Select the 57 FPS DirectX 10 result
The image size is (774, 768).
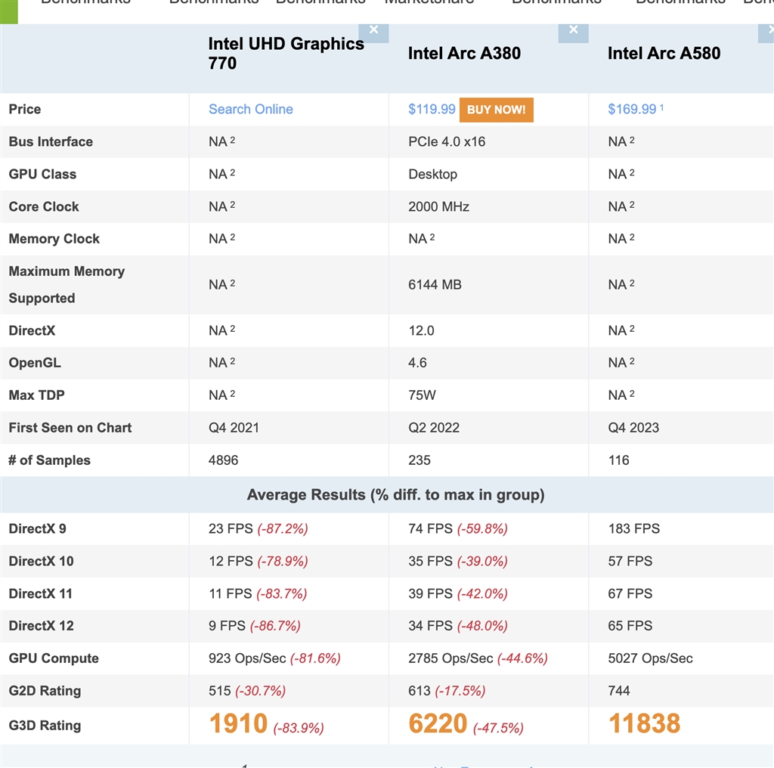pyautogui.click(x=630, y=561)
